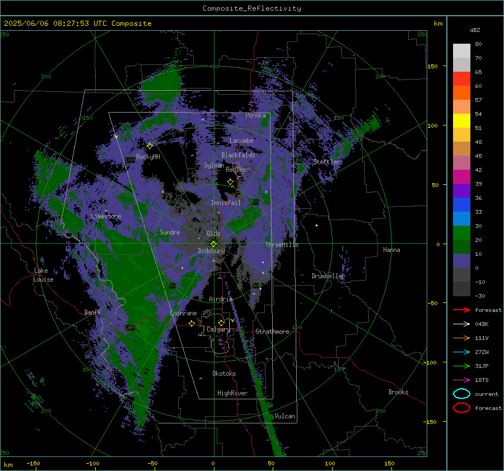
Task: Click the 18TS legend label text
Action: [482, 380]
